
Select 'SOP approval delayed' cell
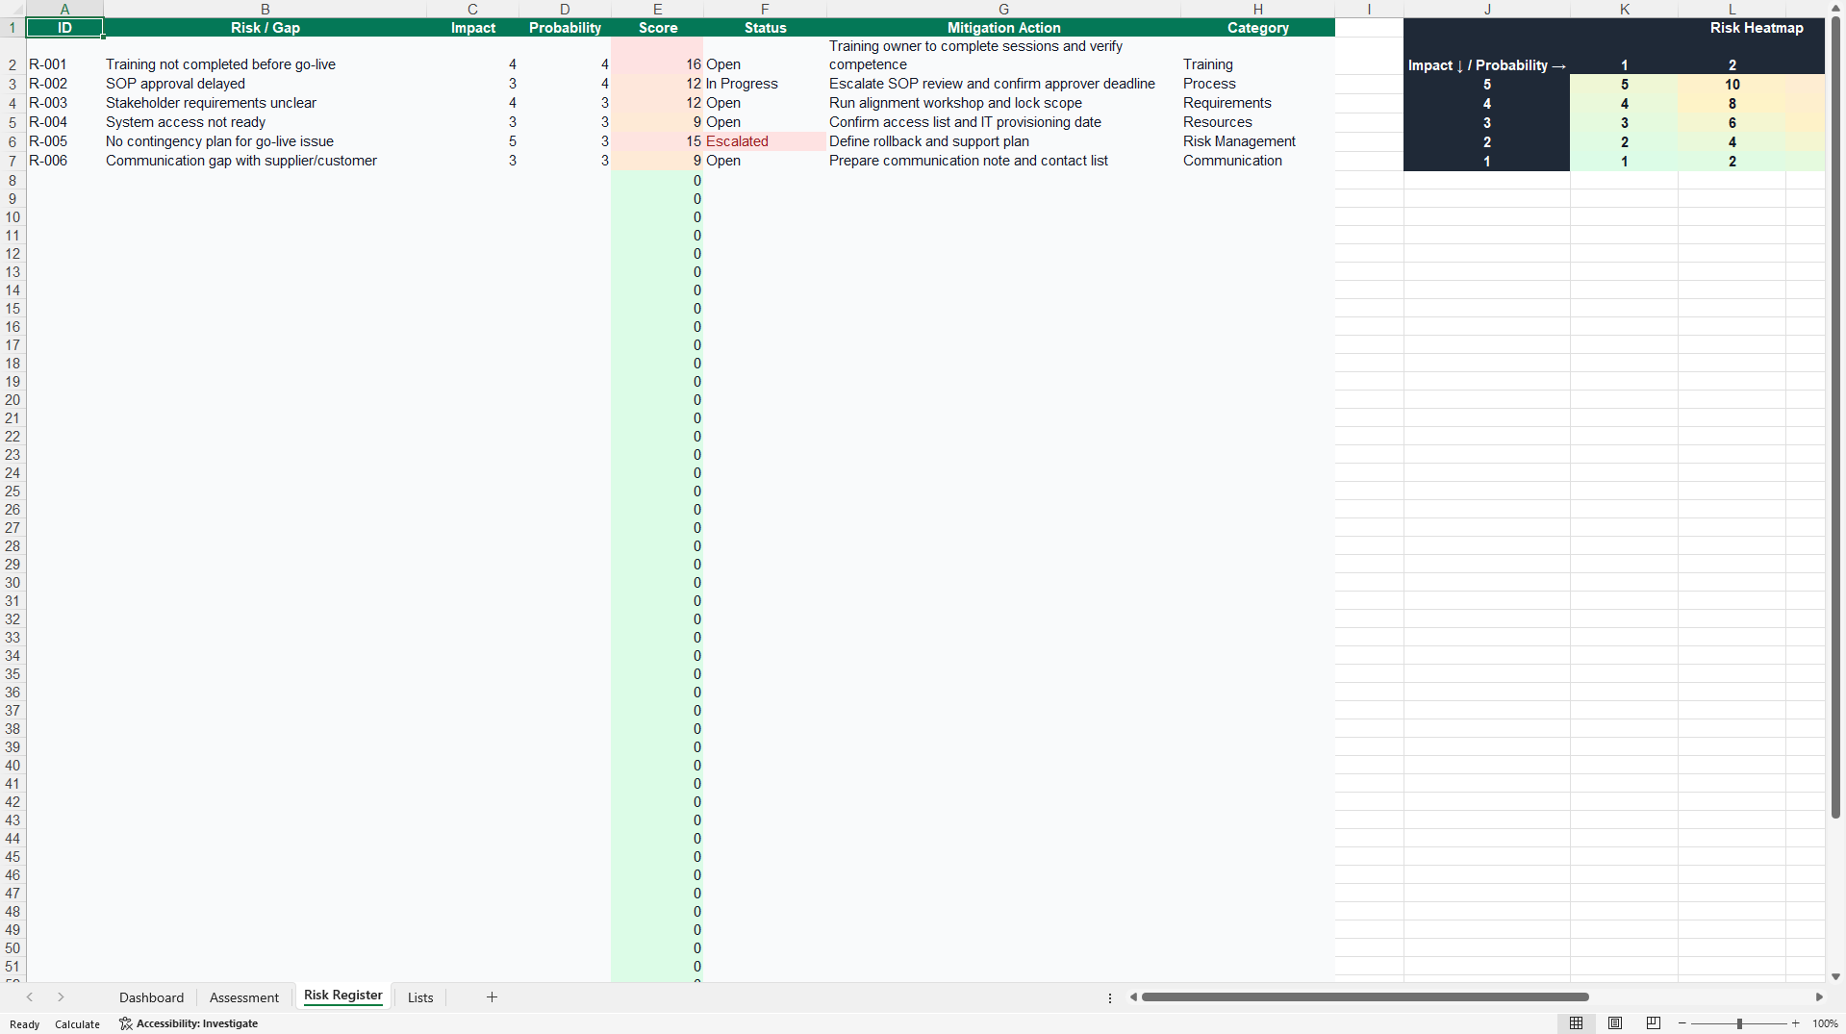(x=265, y=84)
